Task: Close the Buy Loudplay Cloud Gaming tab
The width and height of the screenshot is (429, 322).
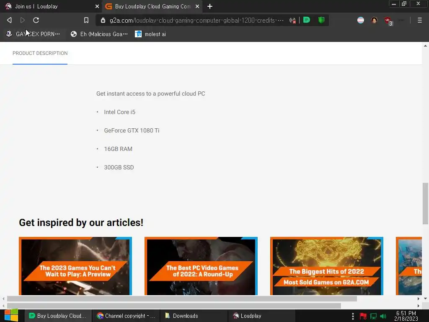Action: click(x=197, y=6)
